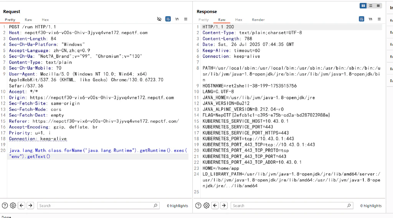The width and height of the screenshot is (393, 218).
Task: Click the POST /run HTTP/1.1 request line
Action: pyautogui.click(x=33, y=27)
